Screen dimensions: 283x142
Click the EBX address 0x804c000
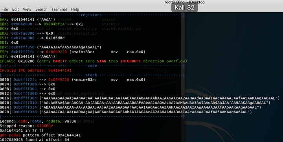[x=22, y=24]
